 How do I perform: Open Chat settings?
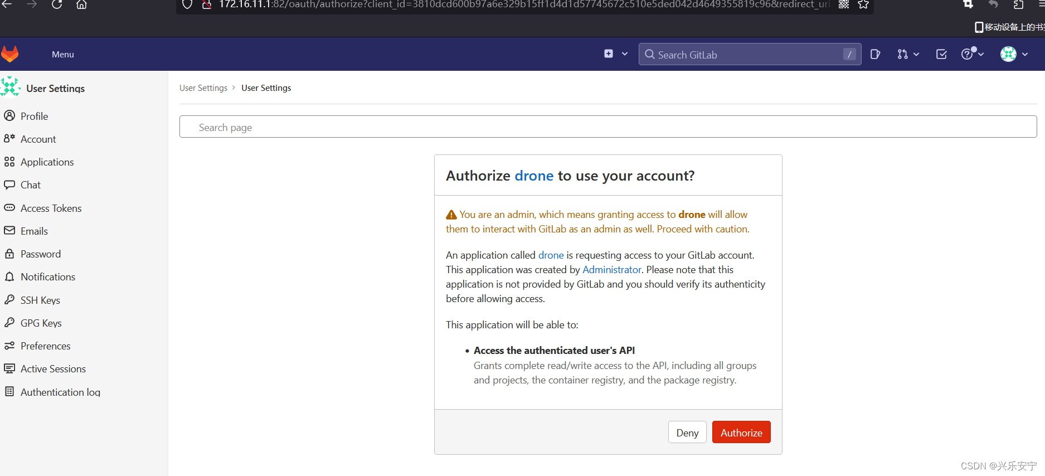(x=31, y=184)
